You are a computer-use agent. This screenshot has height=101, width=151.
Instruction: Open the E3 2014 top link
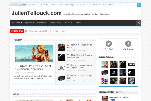click(x=32, y=5)
